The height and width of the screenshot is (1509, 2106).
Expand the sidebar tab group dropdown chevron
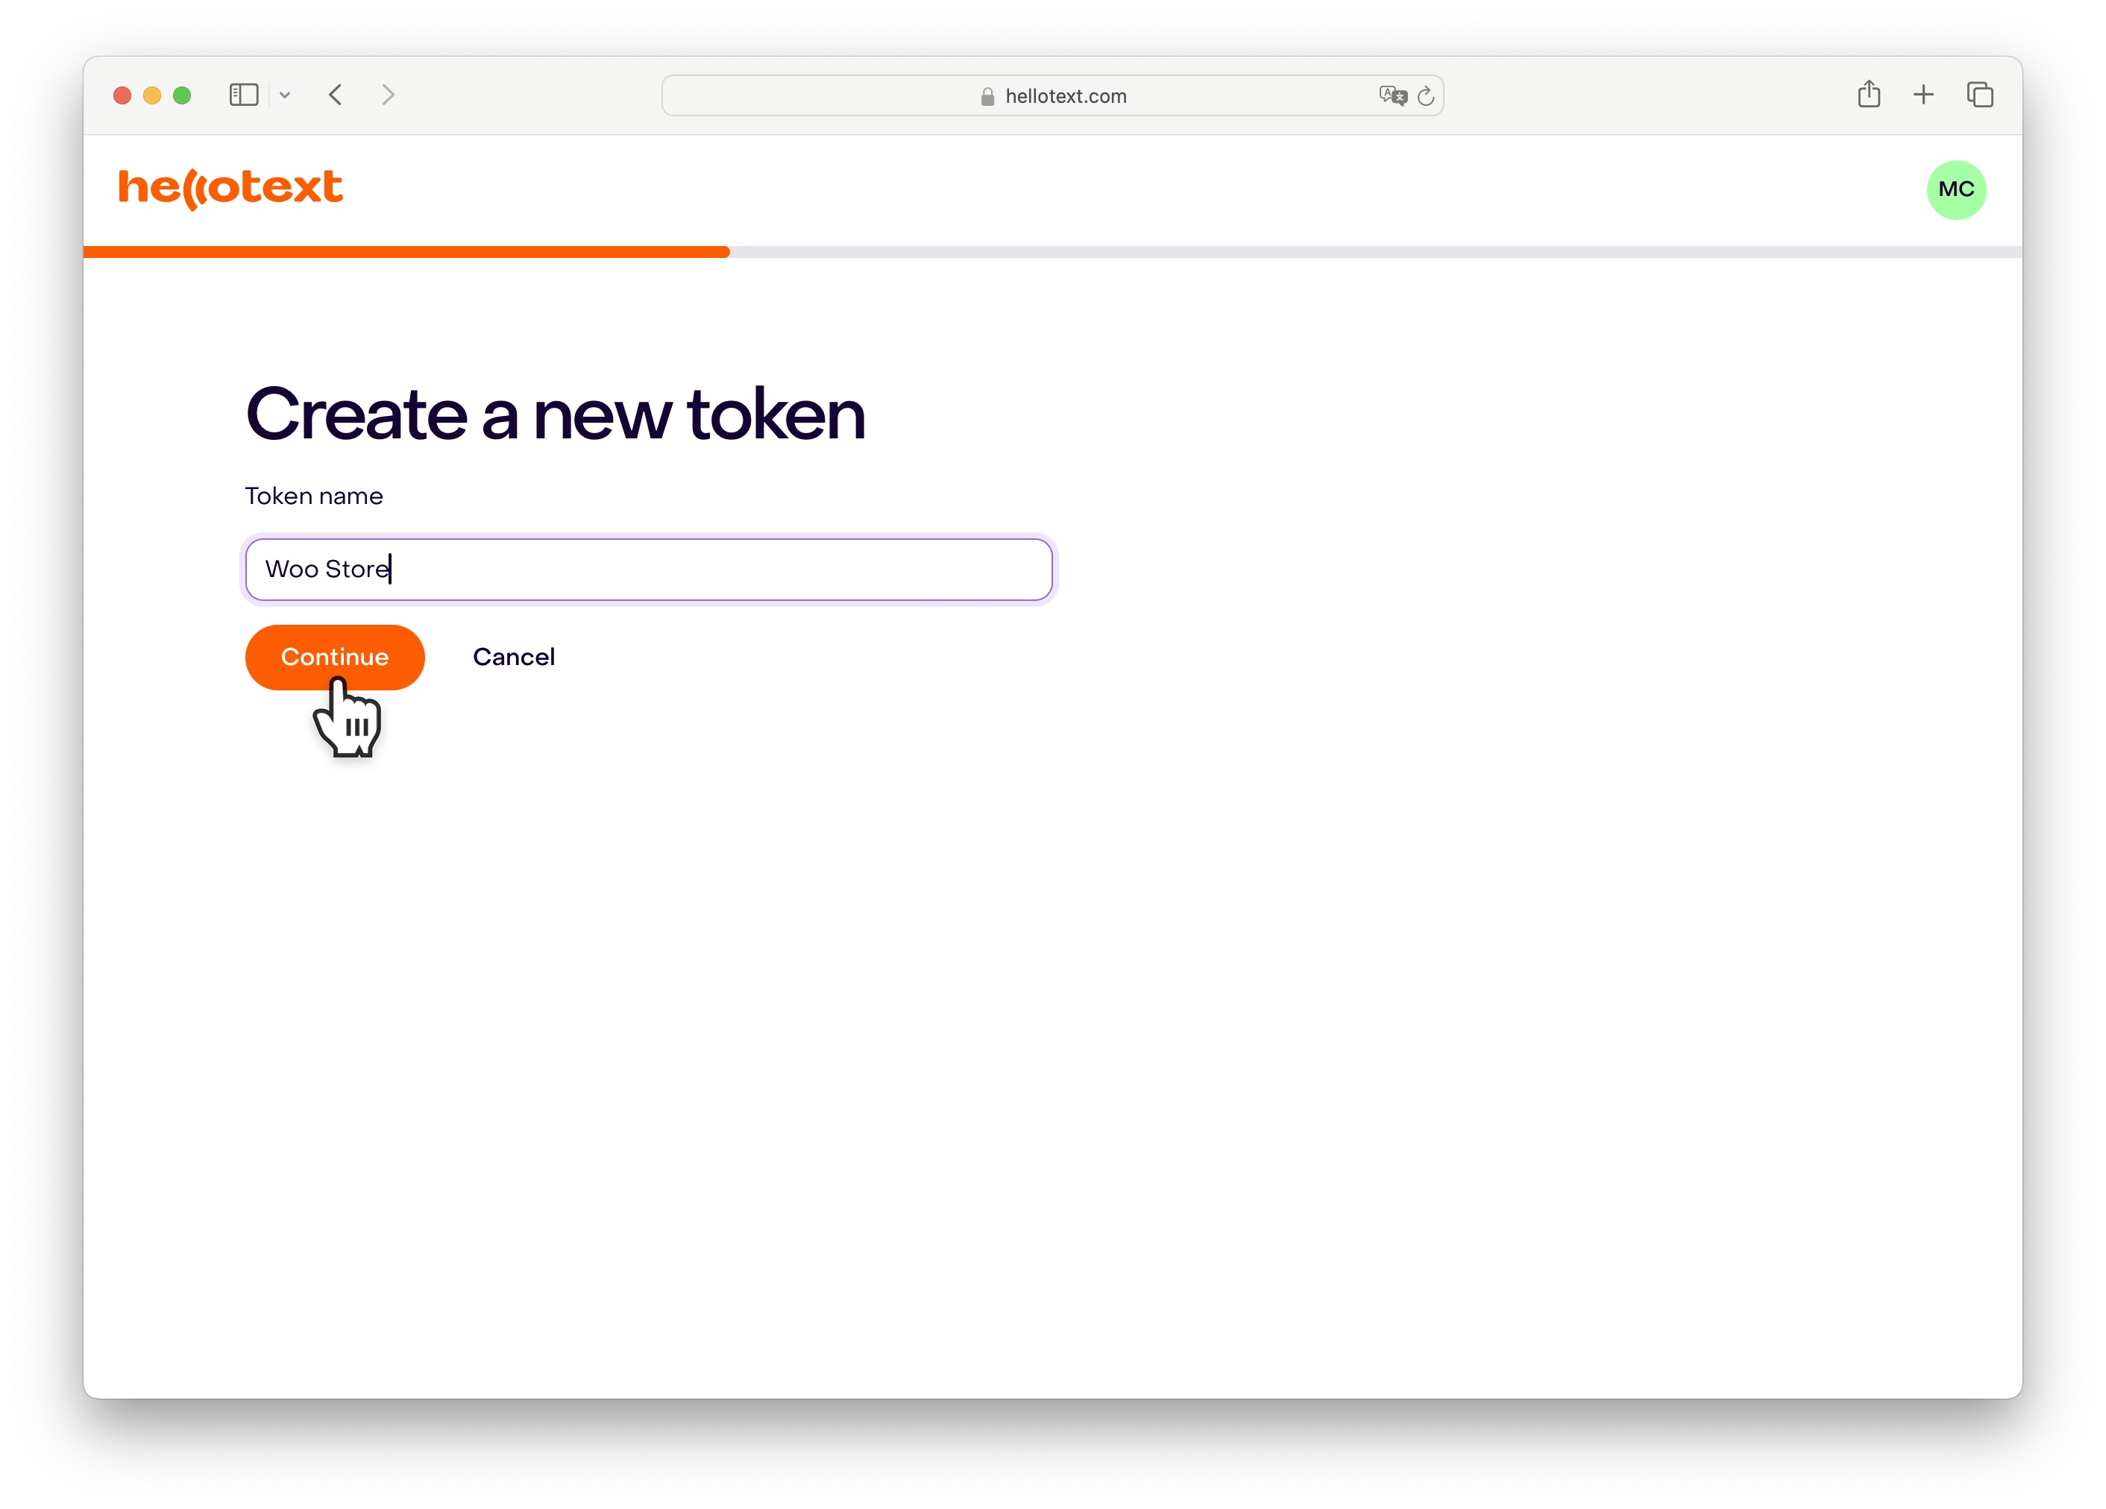tap(285, 95)
